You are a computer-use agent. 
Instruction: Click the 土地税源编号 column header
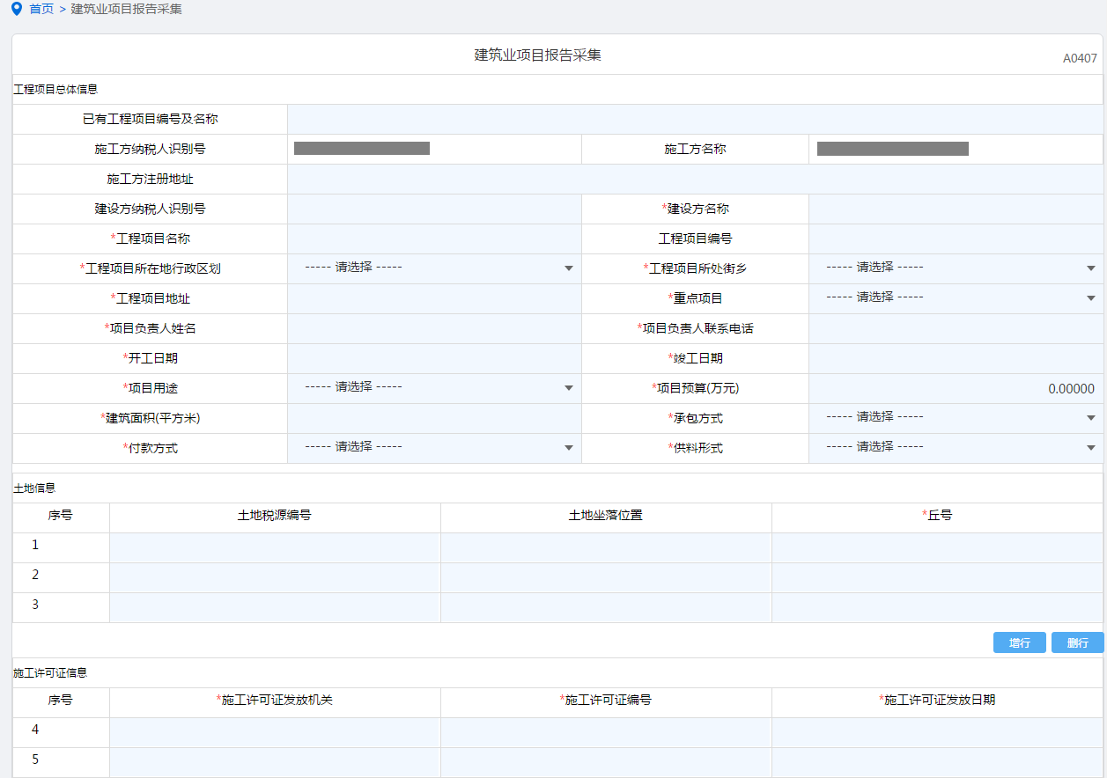click(275, 516)
